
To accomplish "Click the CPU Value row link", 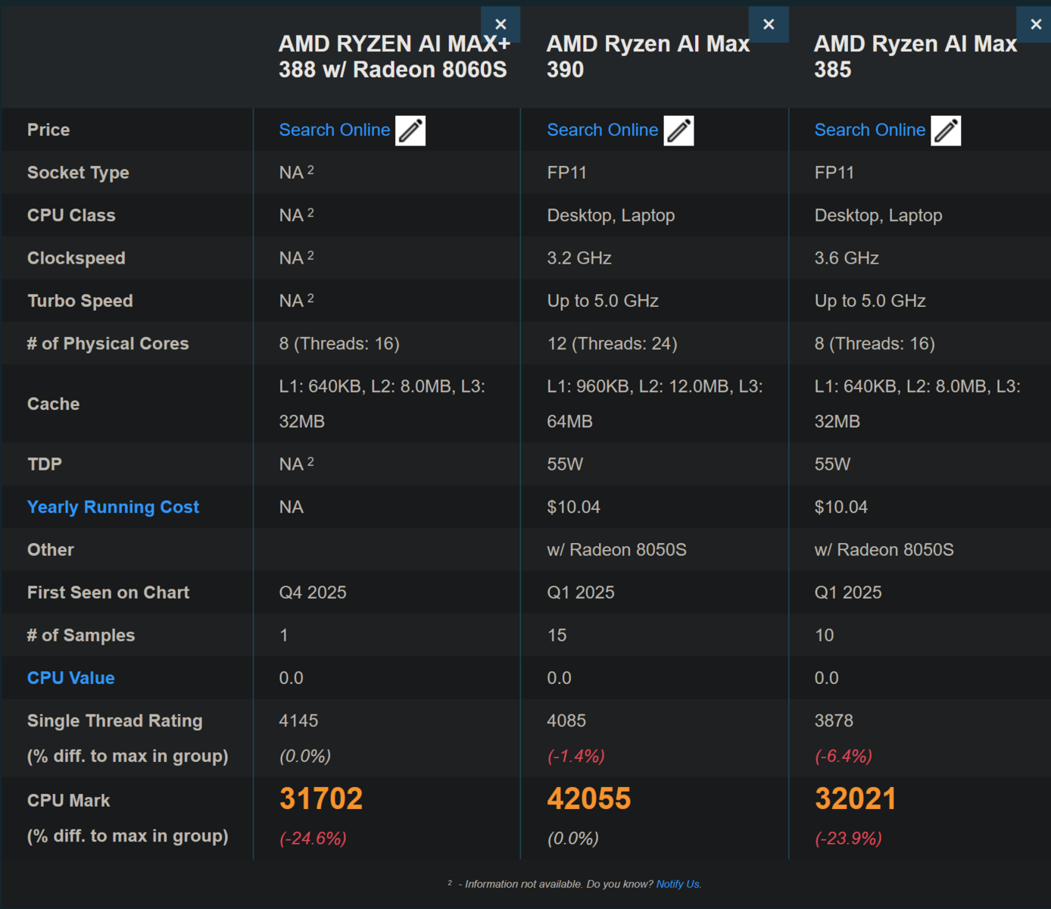I will (x=70, y=678).
